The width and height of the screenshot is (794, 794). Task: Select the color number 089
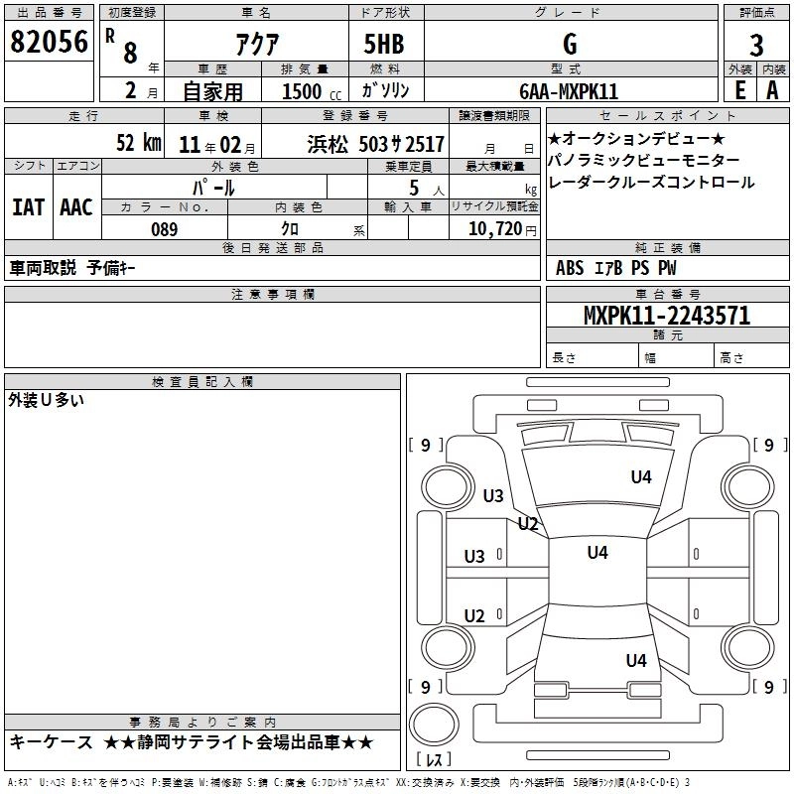coord(165,229)
